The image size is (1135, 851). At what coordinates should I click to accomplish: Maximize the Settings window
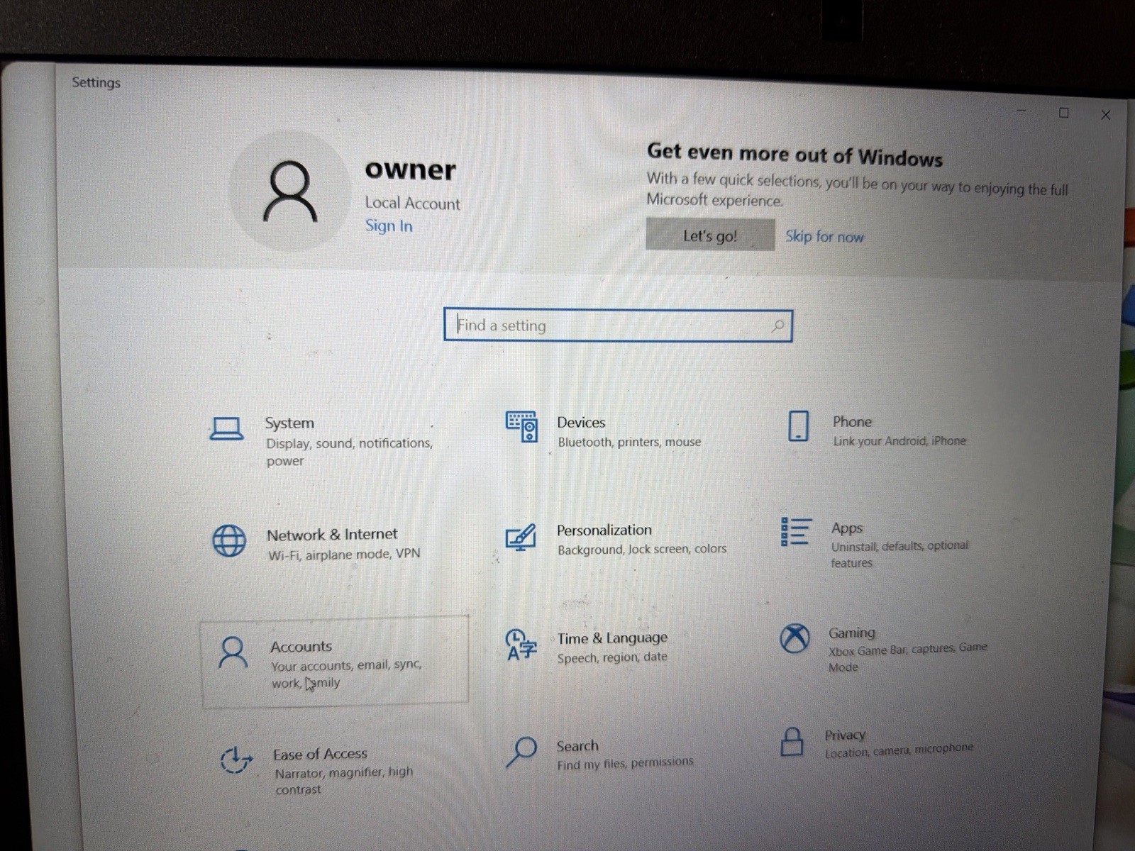click(1063, 113)
